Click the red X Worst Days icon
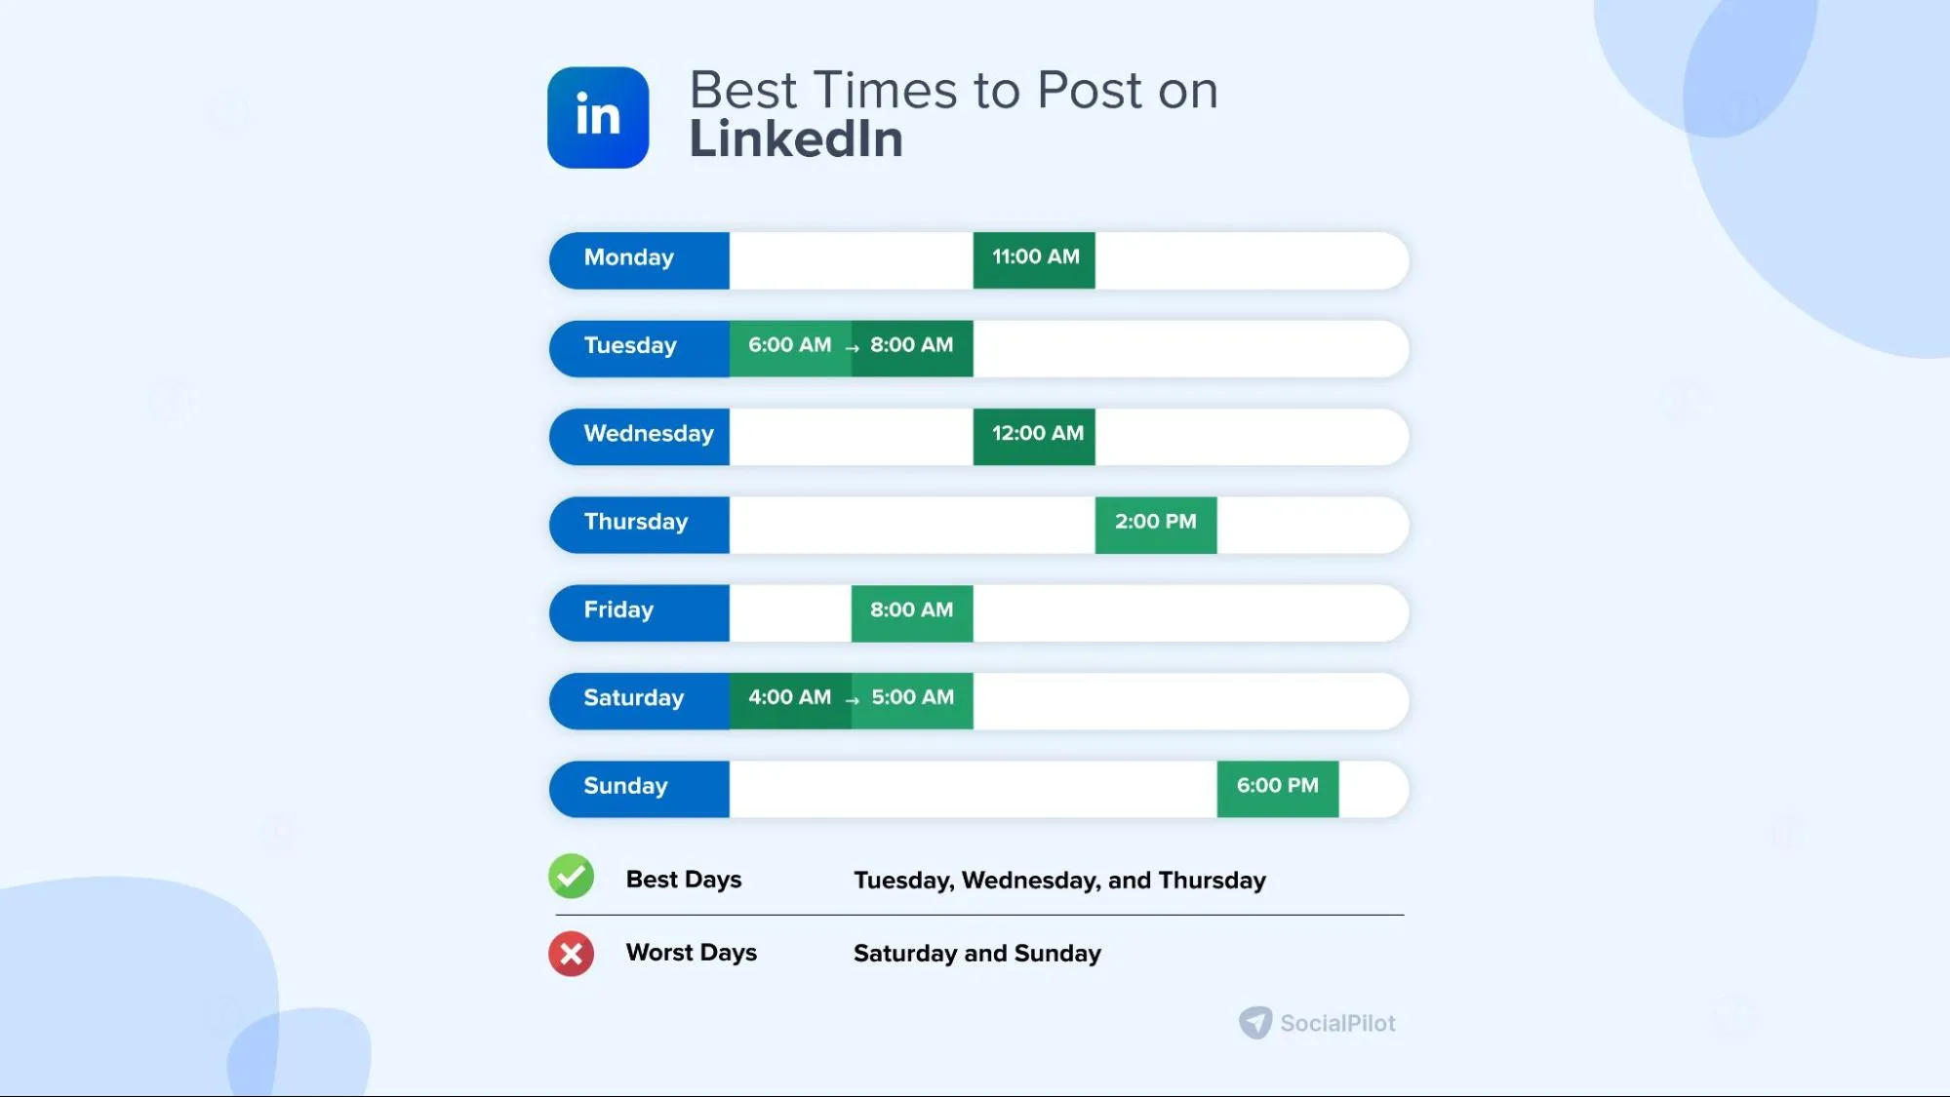This screenshot has width=1950, height=1097. click(x=569, y=954)
